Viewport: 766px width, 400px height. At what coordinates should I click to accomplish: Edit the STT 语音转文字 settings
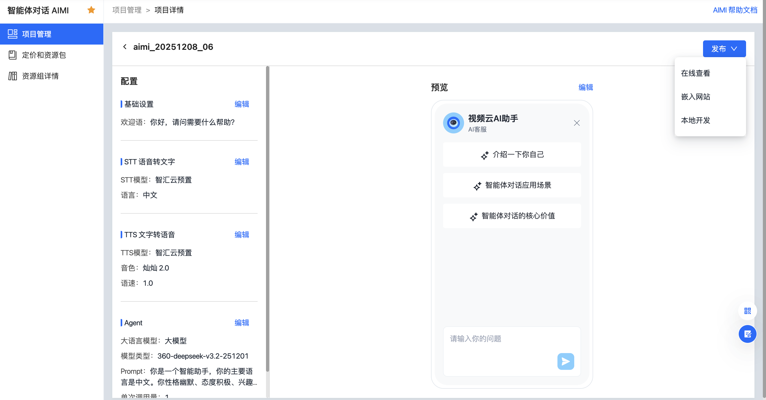[241, 162]
